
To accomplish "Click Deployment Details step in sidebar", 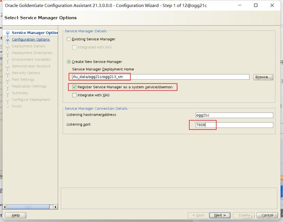I will pos(28,46).
